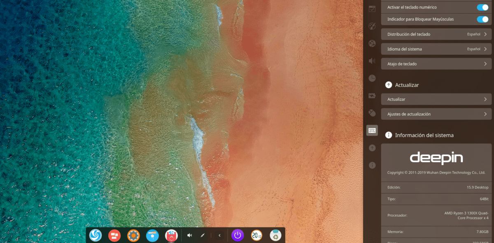This screenshot has width=494, height=243.
Task: Collapse dock tray with left arrow
Action: 219,235
